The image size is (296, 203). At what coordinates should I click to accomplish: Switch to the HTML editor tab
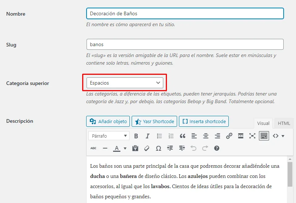[284, 123]
